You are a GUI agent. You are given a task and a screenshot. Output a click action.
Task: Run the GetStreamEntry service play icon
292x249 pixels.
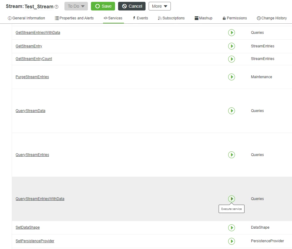[232, 46]
